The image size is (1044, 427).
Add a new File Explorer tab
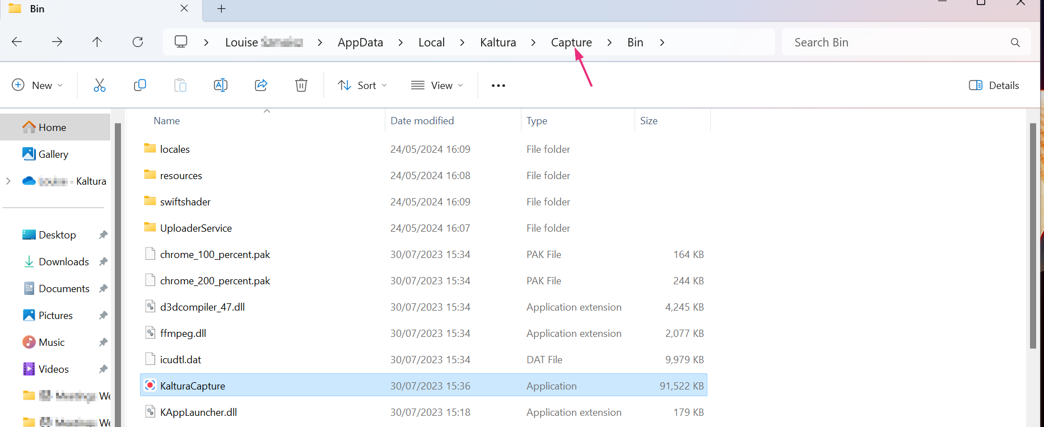[x=221, y=8]
